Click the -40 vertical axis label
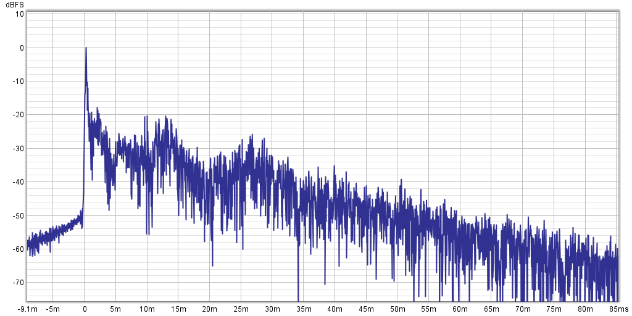The image size is (632, 316). 19,182
